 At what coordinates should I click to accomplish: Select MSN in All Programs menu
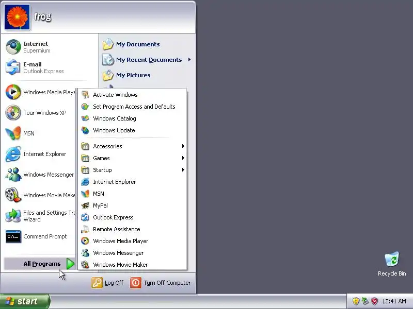point(133,194)
